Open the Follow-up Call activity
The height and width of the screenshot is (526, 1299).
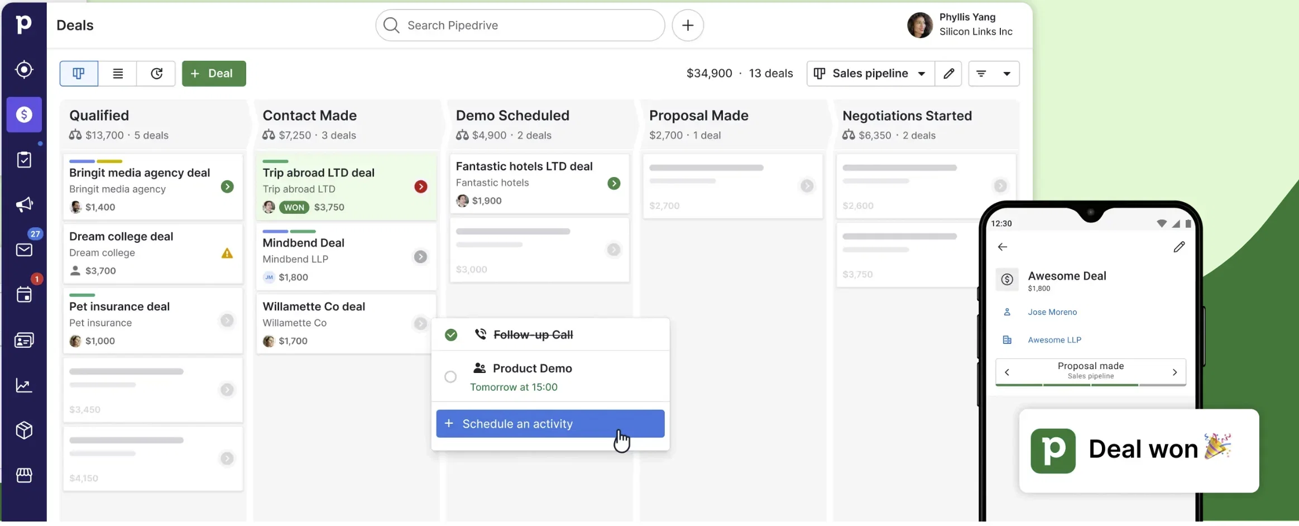[550, 334]
